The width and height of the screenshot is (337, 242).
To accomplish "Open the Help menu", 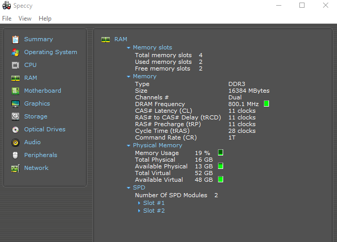I will pos(45,19).
